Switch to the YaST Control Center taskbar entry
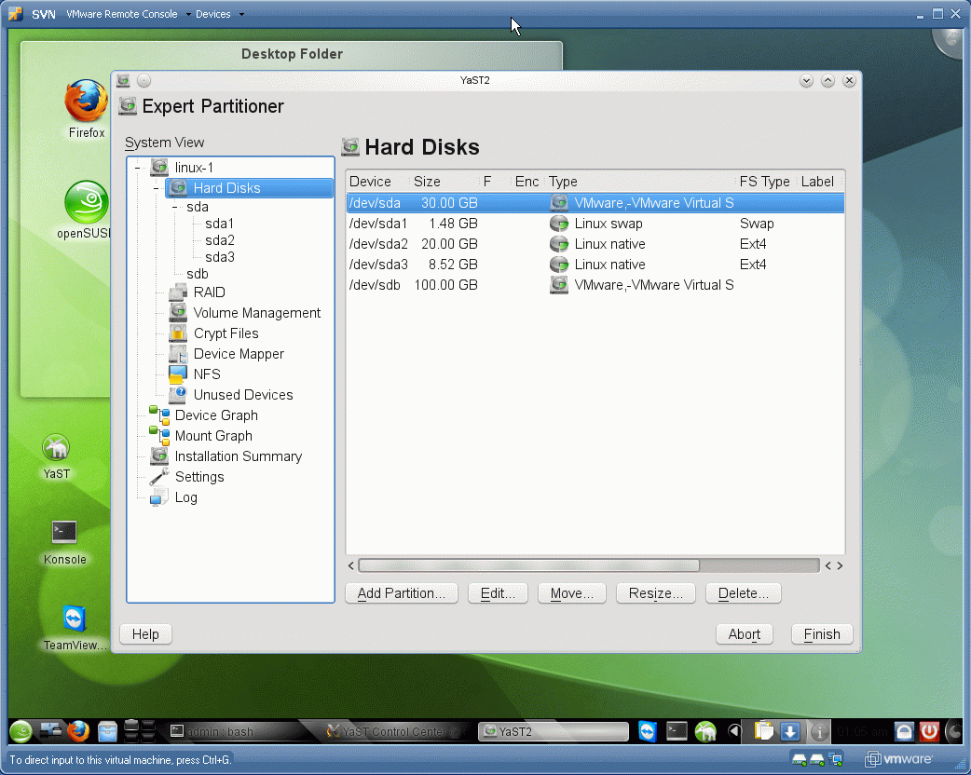 394,731
